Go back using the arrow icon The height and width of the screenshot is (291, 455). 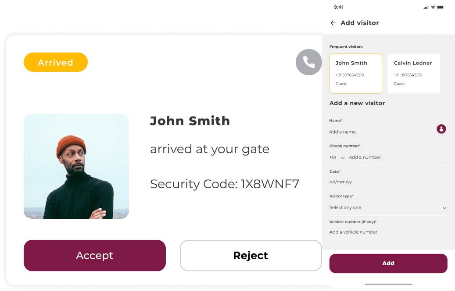click(333, 23)
